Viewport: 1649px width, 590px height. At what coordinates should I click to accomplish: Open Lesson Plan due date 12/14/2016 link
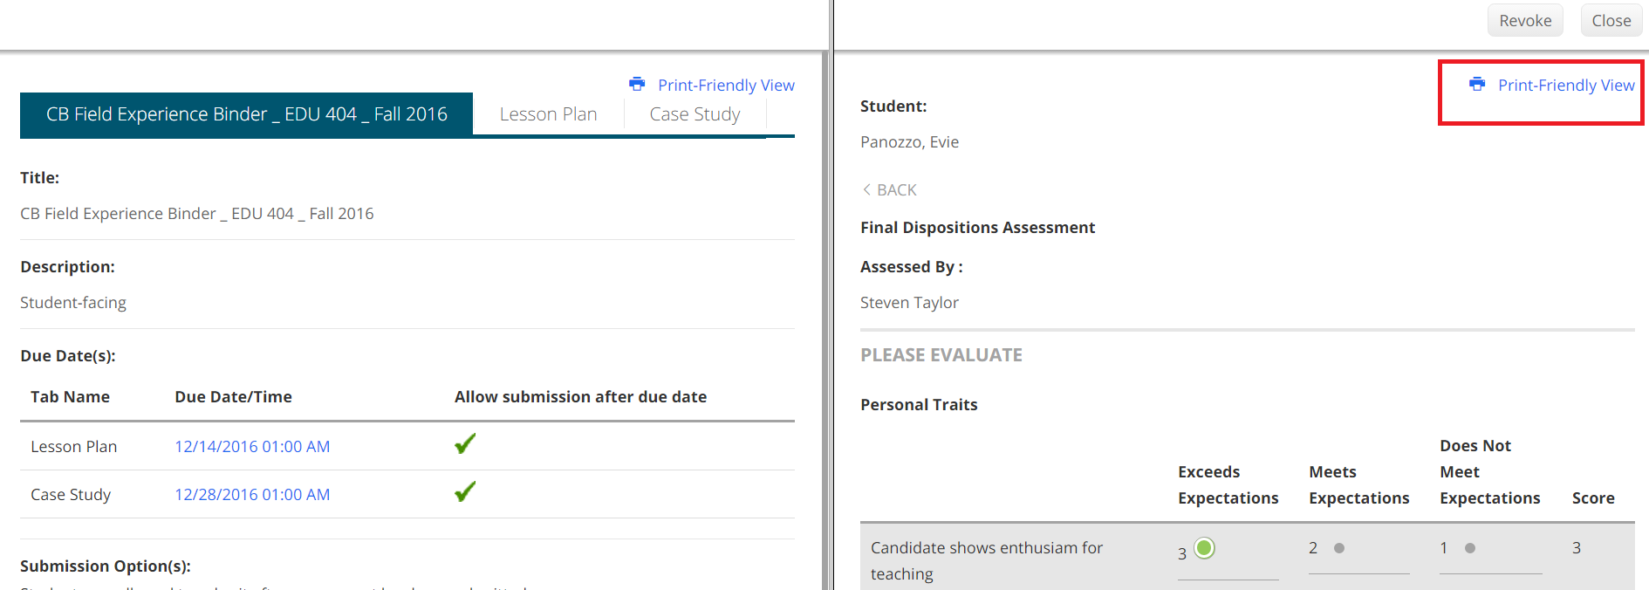[252, 446]
